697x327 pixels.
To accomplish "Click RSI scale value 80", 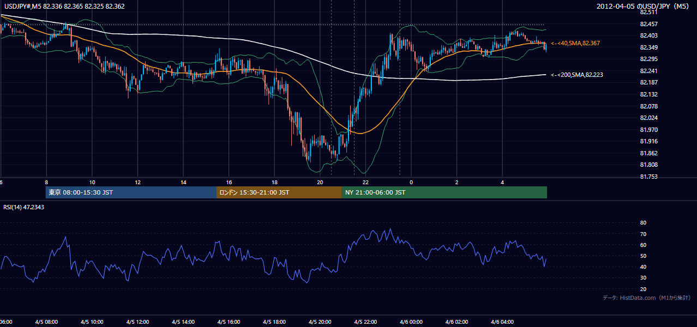I will click(x=644, y=223).
